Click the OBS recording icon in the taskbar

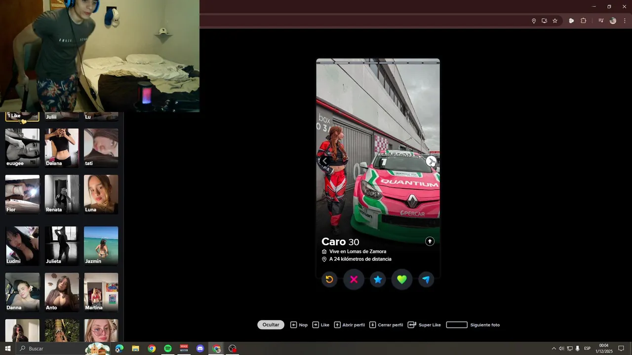233,349
